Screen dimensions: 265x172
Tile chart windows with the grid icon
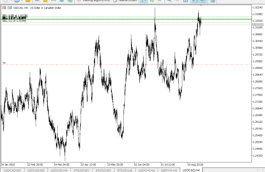coord(185,1)
